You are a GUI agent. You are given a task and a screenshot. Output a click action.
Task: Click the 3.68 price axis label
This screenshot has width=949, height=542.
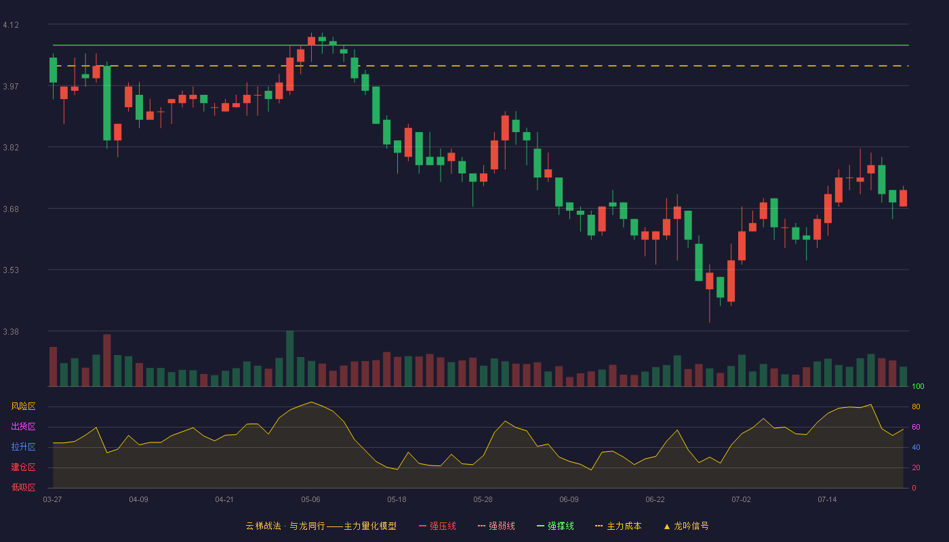(11, 209)
